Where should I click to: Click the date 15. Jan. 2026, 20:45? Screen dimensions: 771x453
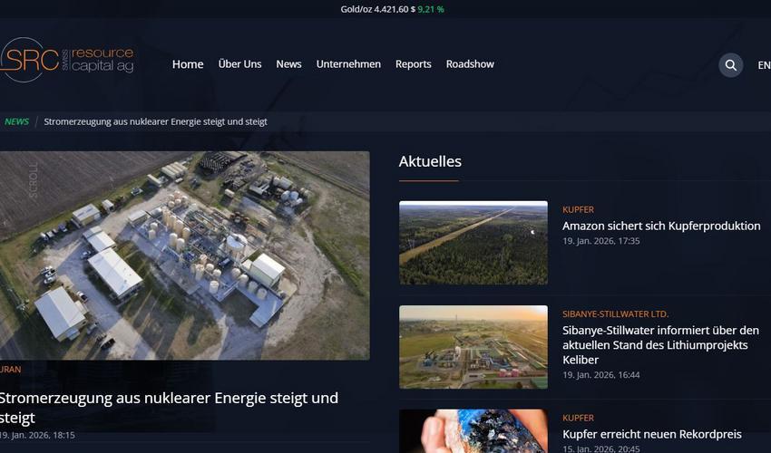coord(600,448)
